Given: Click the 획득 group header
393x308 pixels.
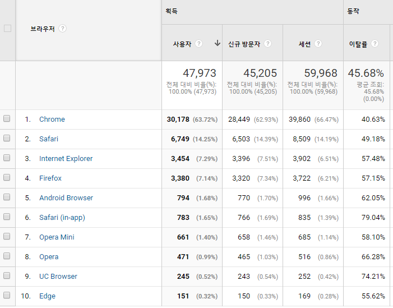Looking at the screenshot, I should tap(172, 11).
